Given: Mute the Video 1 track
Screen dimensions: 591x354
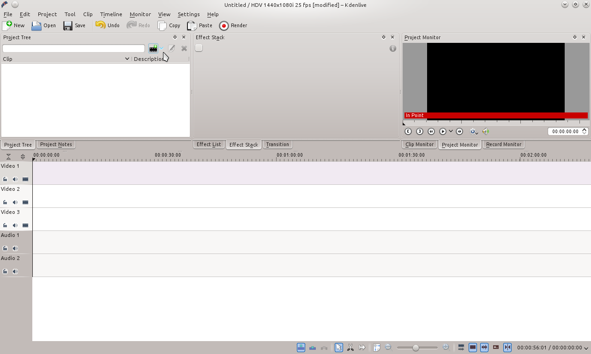Looking at the screenshot, I should click(x=15, y=179).
